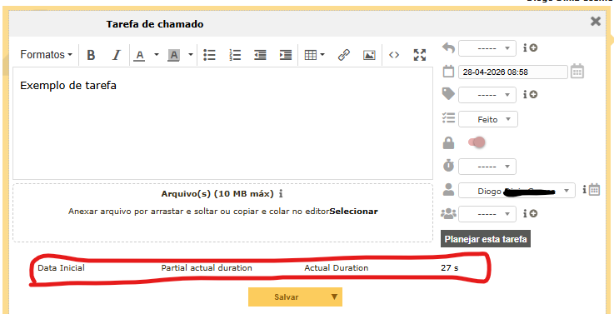
Task: Open the source code view
Action: pyautogui.click(x=394, y=55)
